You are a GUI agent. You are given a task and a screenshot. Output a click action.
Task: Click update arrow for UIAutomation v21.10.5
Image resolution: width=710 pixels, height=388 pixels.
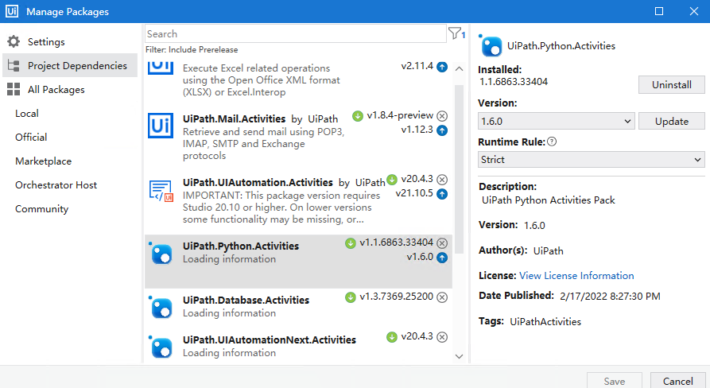pos(442,194)
